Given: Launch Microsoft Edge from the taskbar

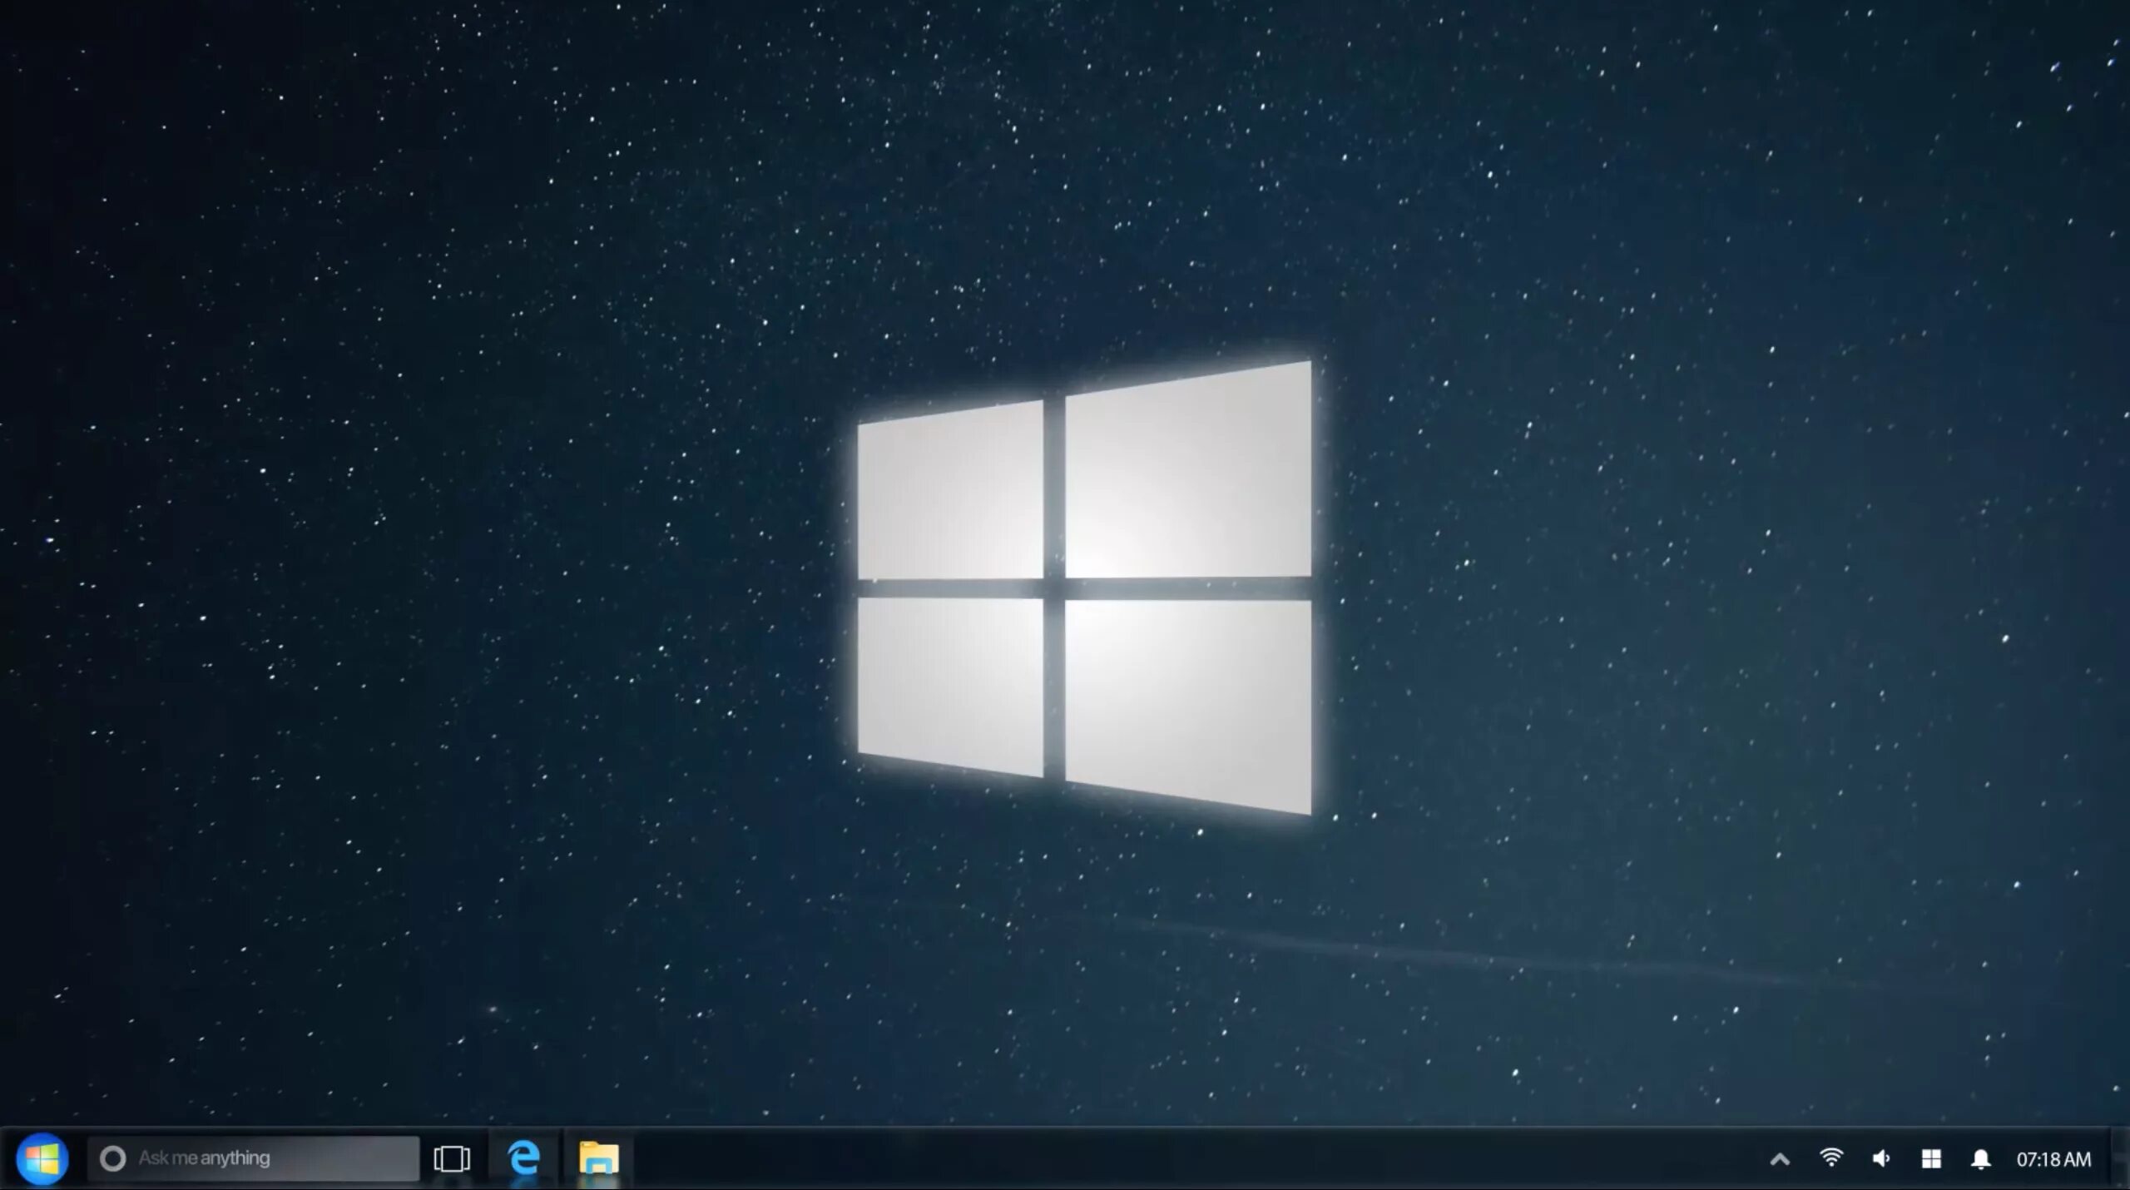Looking at the screenshot, I should coord(524,1158).
